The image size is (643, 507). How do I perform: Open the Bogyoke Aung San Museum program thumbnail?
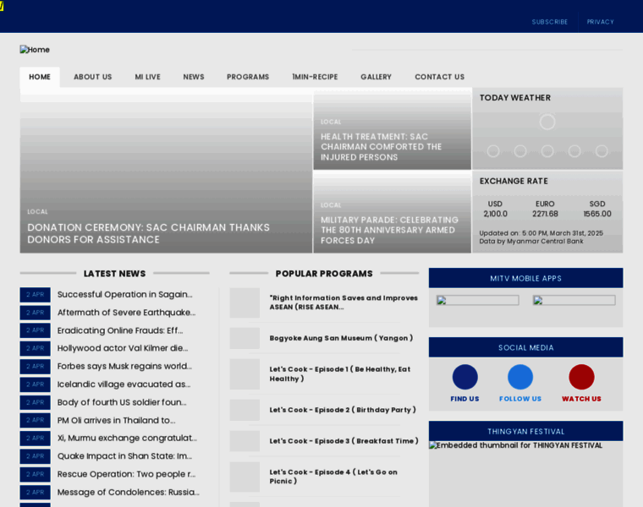point(245,338)
